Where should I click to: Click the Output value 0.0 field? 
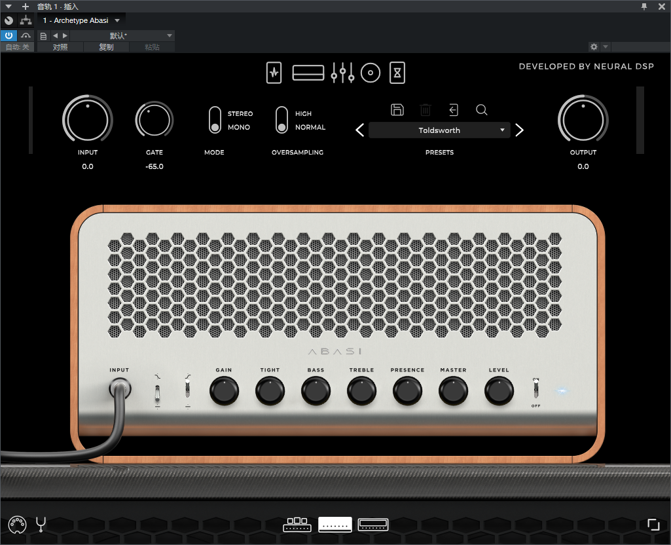tap(583, 166)
